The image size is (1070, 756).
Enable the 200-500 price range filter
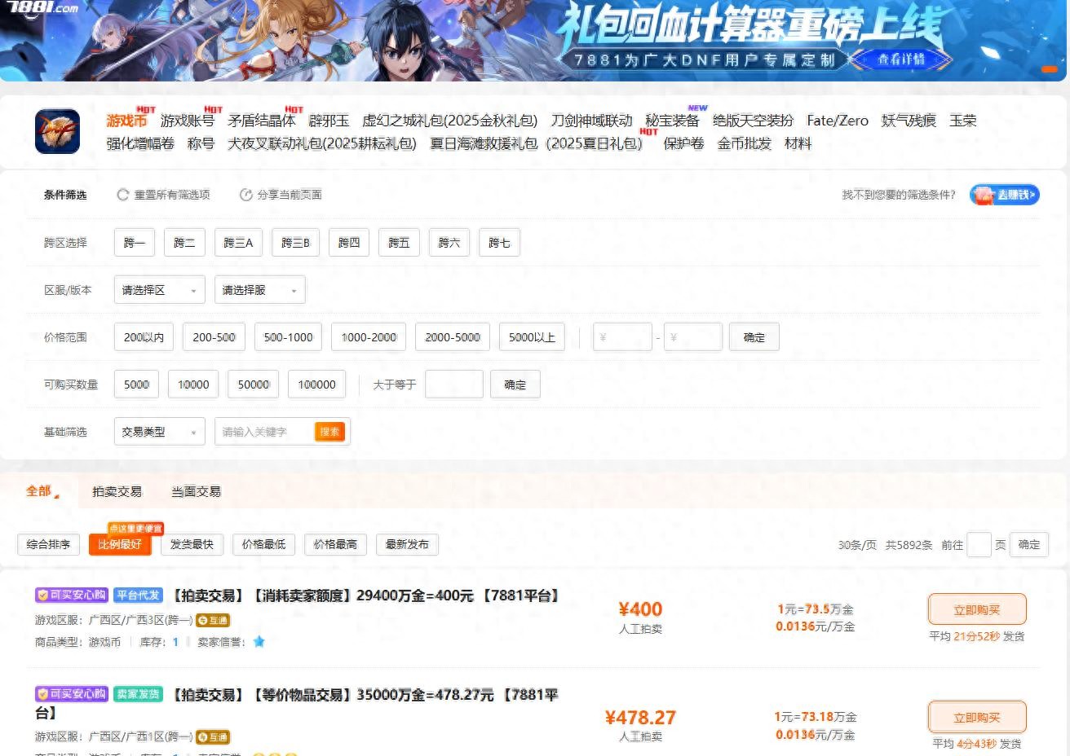pyautogui.click(x=213, y=336)
